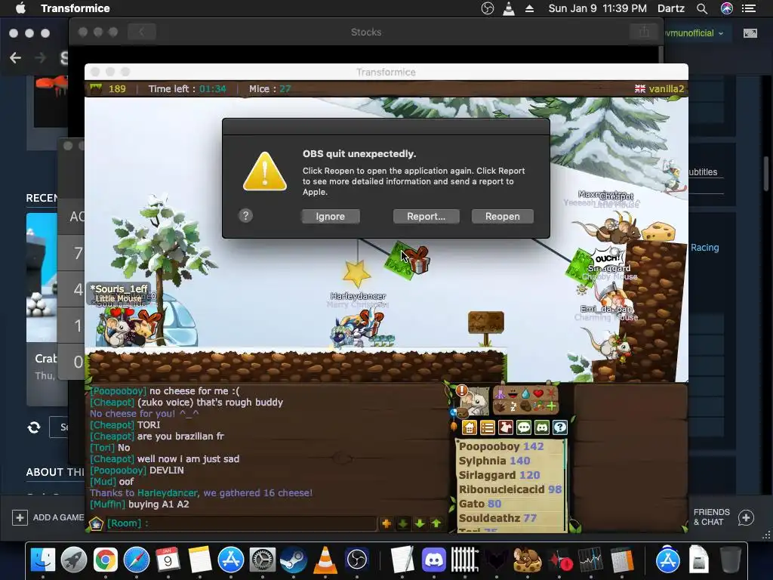Viewport: 773px width, 580px height.
Task: Click the Racing tag link in Steam
Action: pyautogui.click(x=704, y=248)
